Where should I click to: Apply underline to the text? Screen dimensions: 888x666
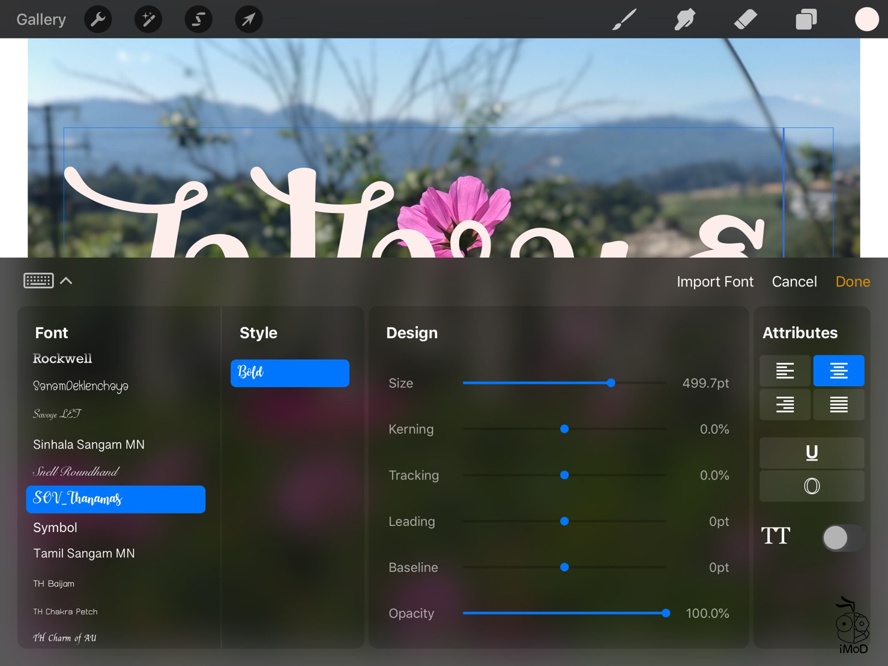pos(811,453)
